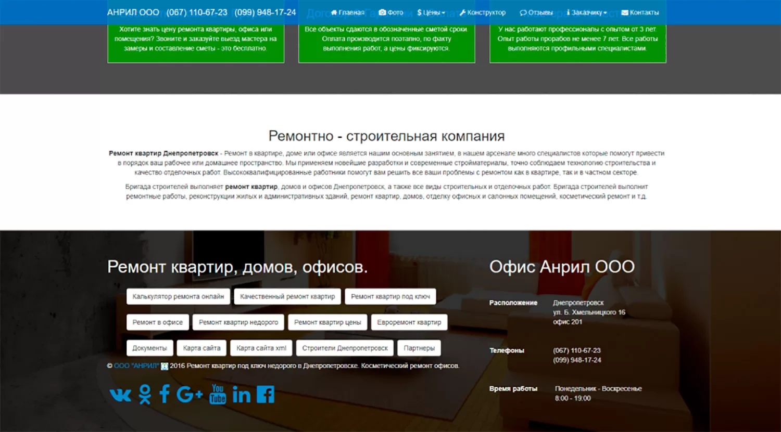The width and height of the screenshot is (781, 432).
Task: Open the Facebook 'f' icon link
Action: point(164,394)
